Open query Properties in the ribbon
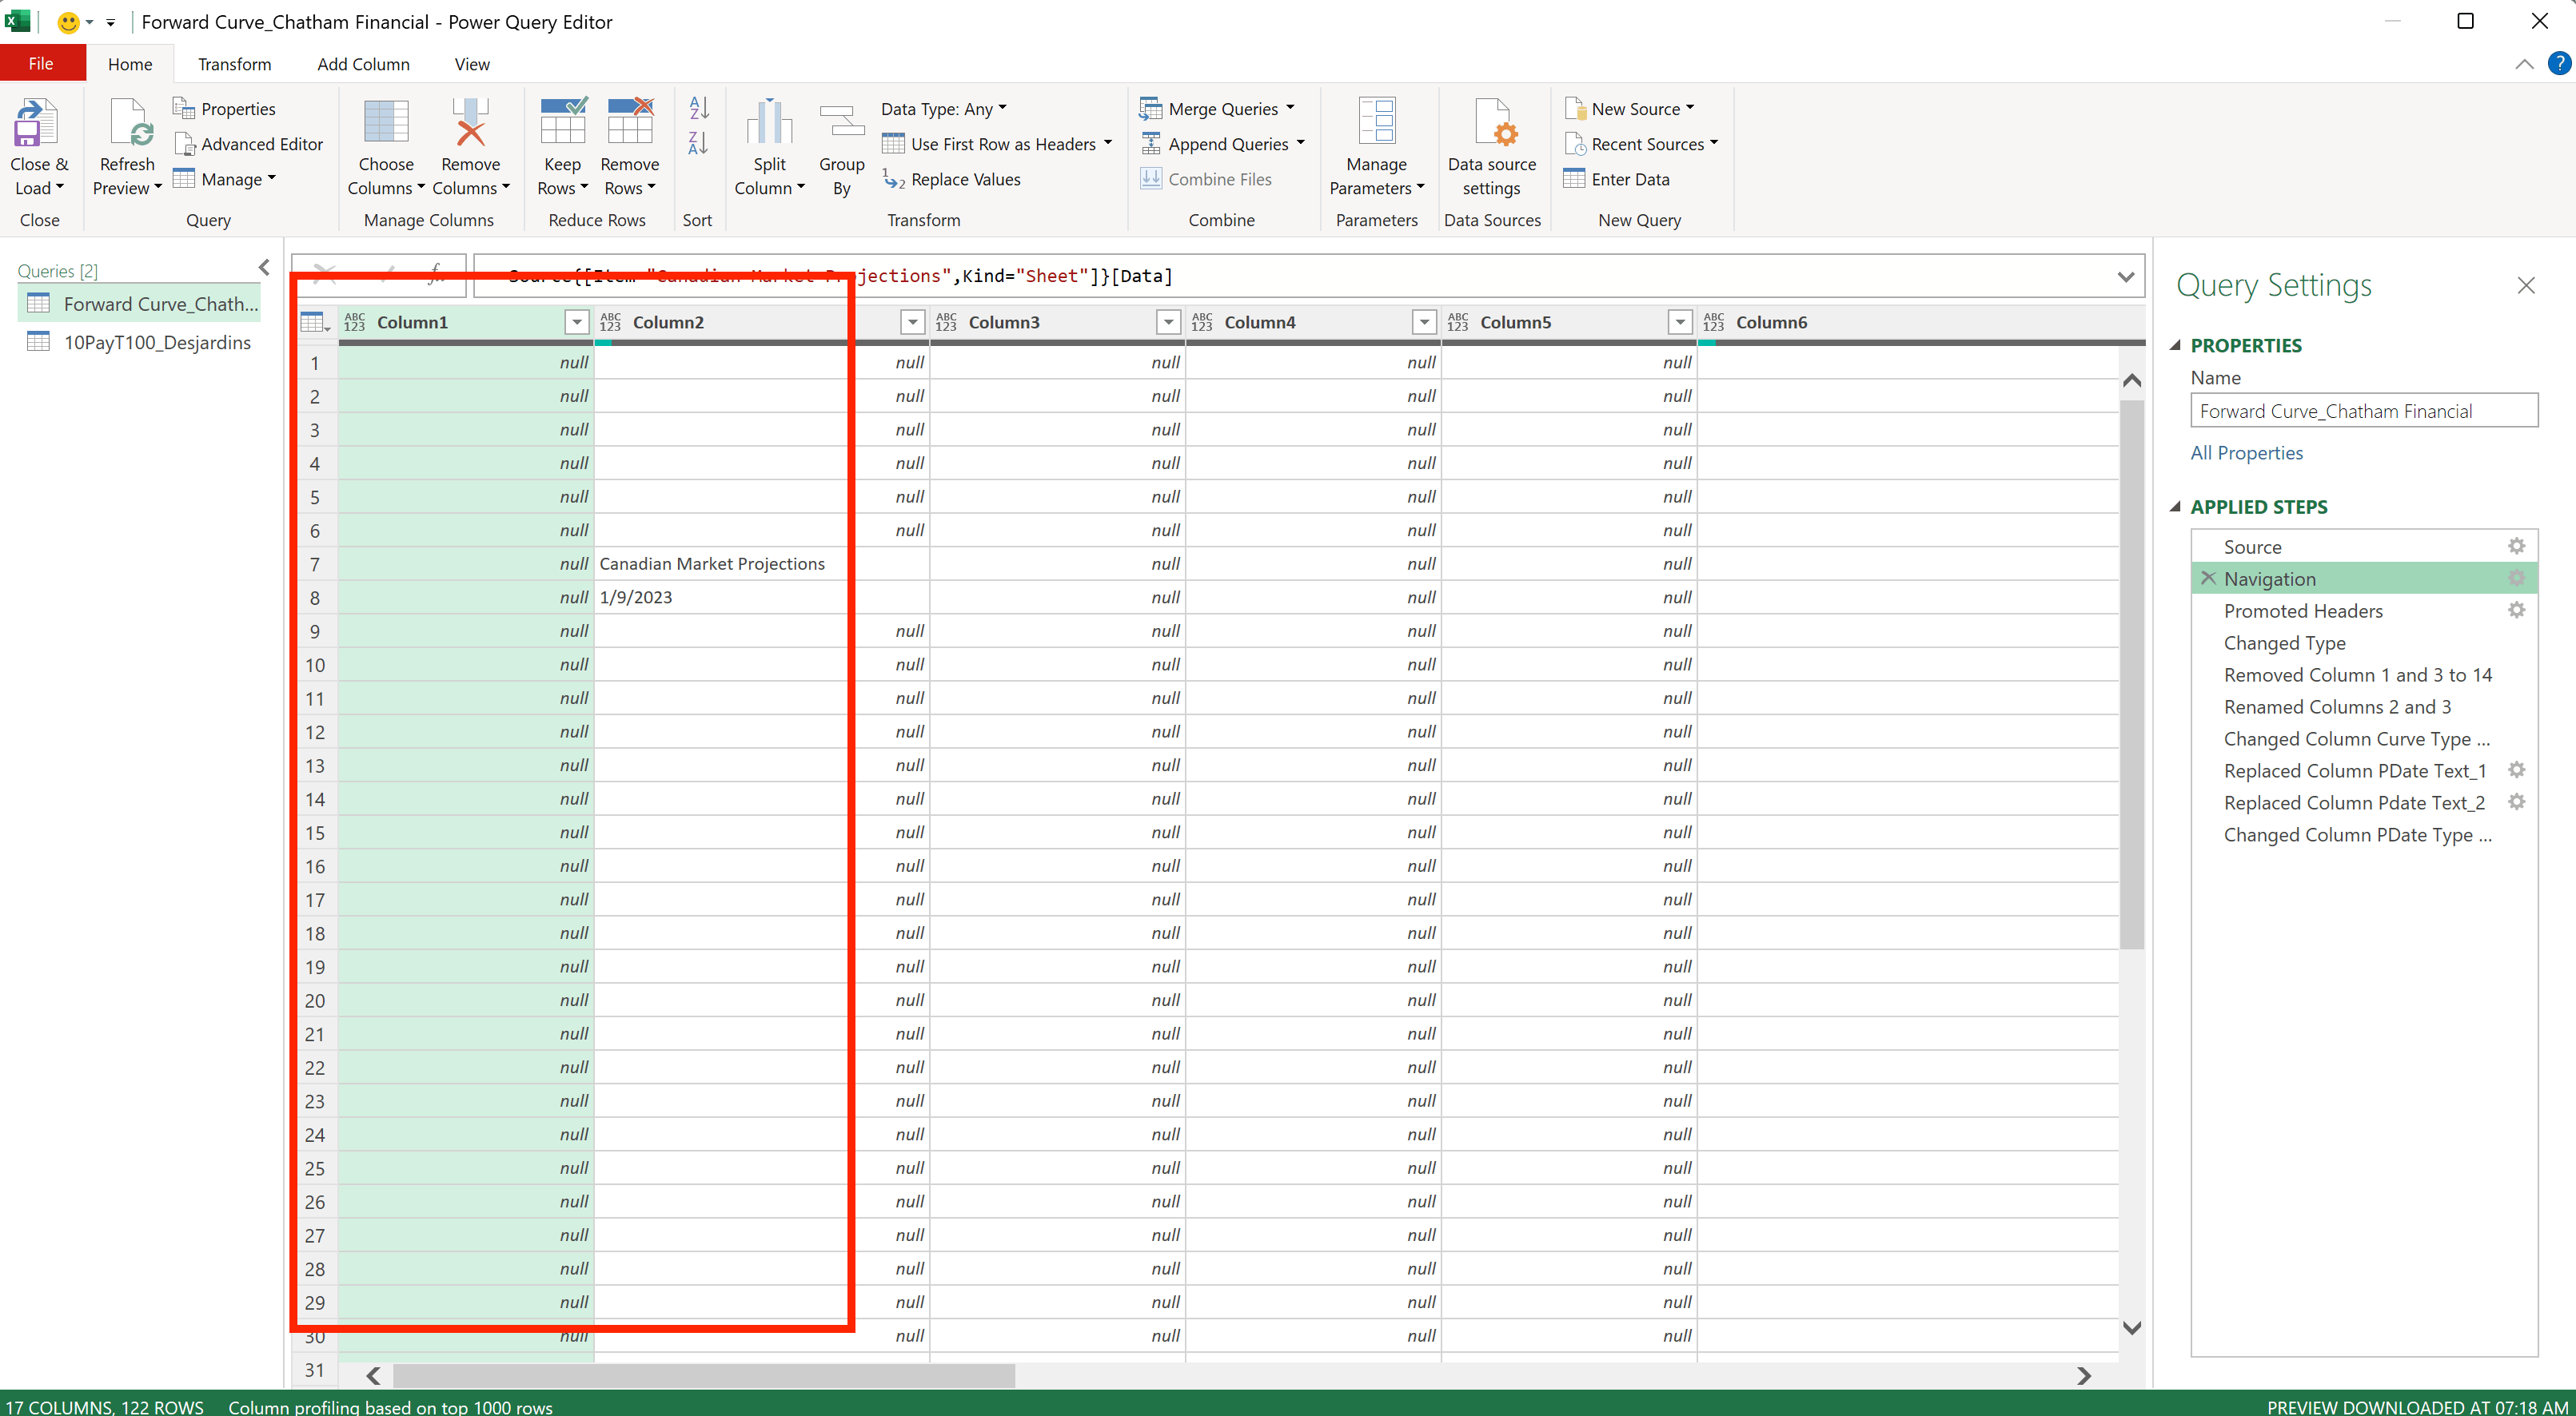Screen dimensions: 2576x1416 (225, 109)
